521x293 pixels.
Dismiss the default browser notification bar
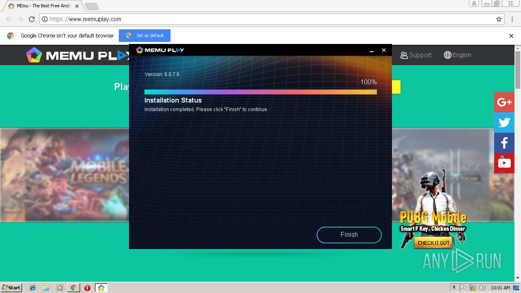click(x=511, y=36)
